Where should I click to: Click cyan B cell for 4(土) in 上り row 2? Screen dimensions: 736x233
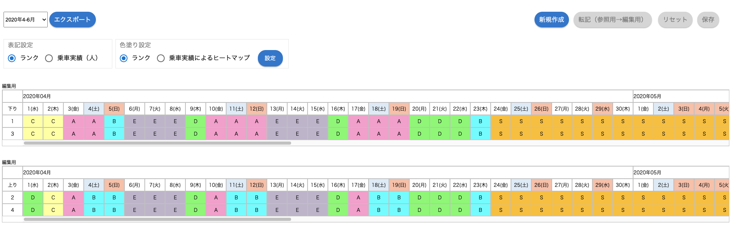94,197
